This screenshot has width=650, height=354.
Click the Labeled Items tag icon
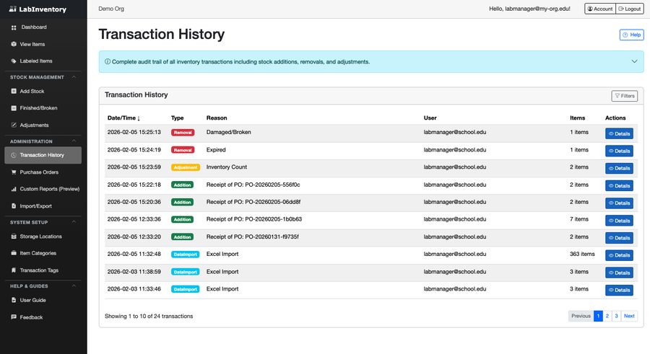pos(14,61)
